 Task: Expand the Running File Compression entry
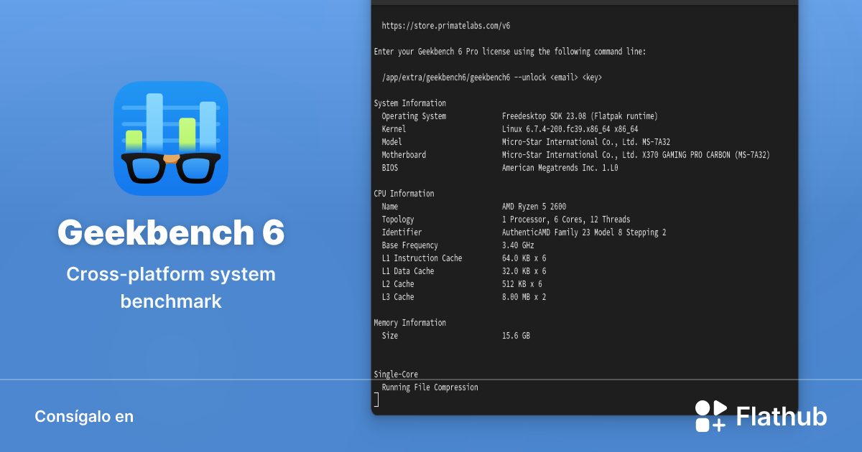tap(429, 387)
